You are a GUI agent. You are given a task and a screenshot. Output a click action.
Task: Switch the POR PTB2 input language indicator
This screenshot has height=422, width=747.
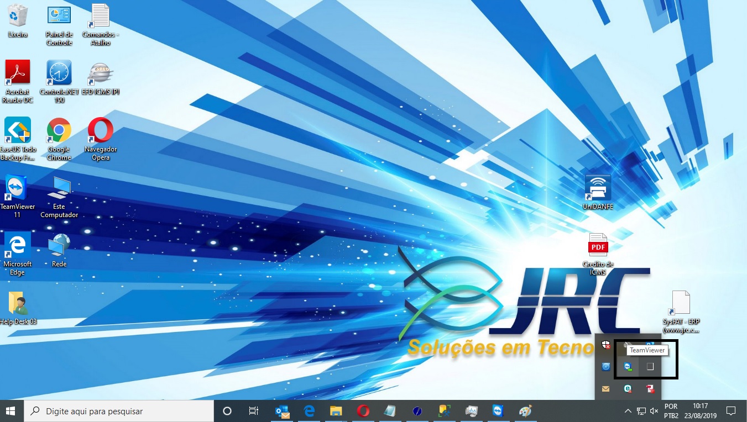tap(671, 411)
